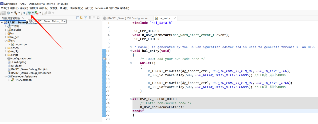
Task: Fold the hal_entry function at line 11
Action: (x=131, y=51)
